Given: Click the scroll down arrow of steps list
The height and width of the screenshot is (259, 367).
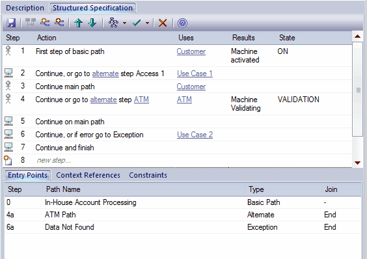Looking at the screenshot, I should coord(357,163).
